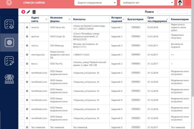Screen dimensions: 194x129
Task: Click the ООО ТестРу company name
Action: click(x=56, y=64)
